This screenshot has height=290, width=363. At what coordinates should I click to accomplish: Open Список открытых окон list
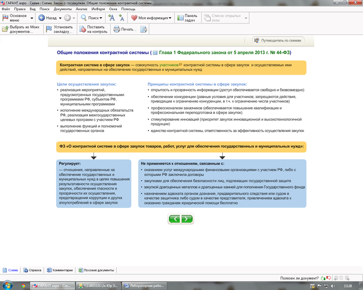tap(223, 18)
